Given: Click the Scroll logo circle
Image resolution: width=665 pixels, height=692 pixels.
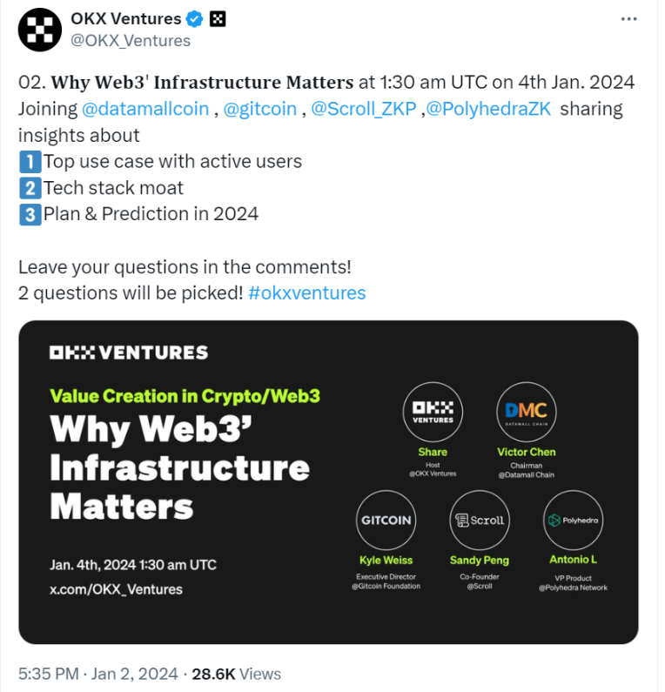Looking at the screenshot, I should [x=480, y=520].
